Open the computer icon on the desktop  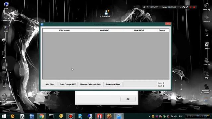tap(6, 6)
